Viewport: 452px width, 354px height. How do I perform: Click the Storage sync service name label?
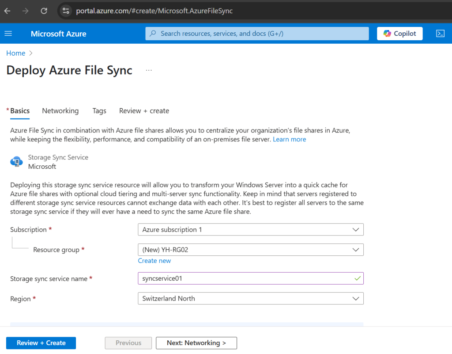click(x=49, y=279)
